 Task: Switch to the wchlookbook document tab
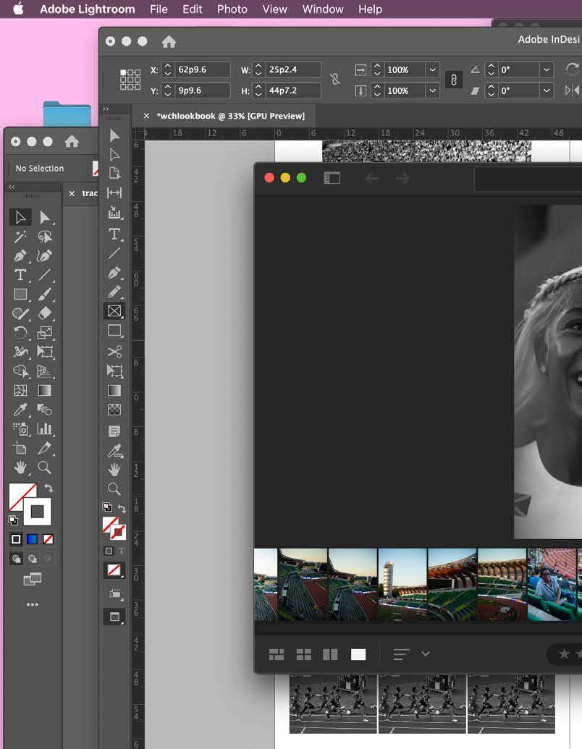[230, 116]
